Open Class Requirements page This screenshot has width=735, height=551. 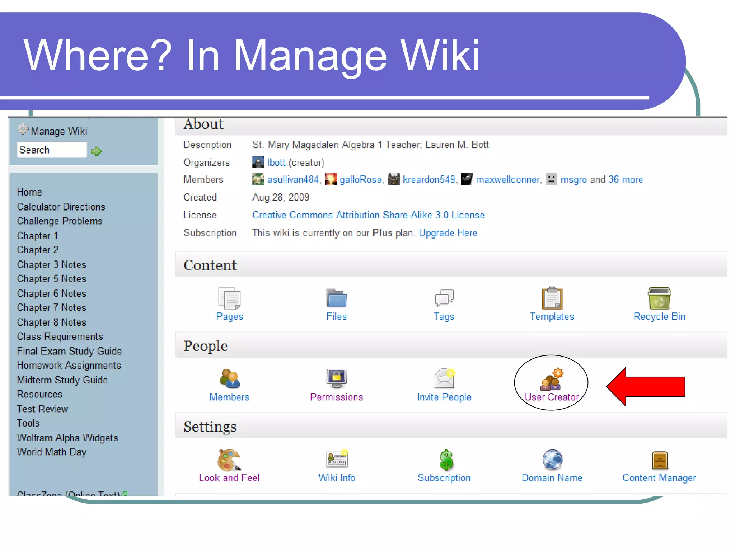click(x=60, y=336)
